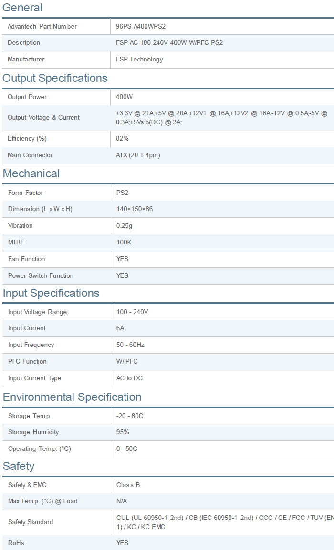Image resolution: width=334 pixels, height=550 pixels.
Task: Click the Safety section heading
Action: [x=19, y=466]
